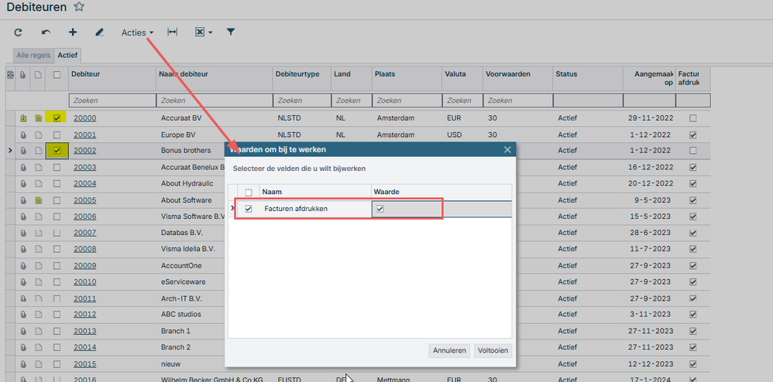
Task: Check the row checkbox for 20003
Action: (x=57, y=167)
